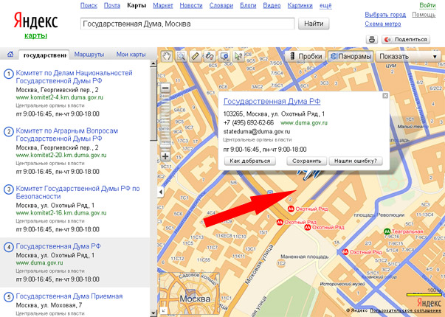Switch to the Мои карты tab
Screen dimensions: 445x317
[131, 55]
